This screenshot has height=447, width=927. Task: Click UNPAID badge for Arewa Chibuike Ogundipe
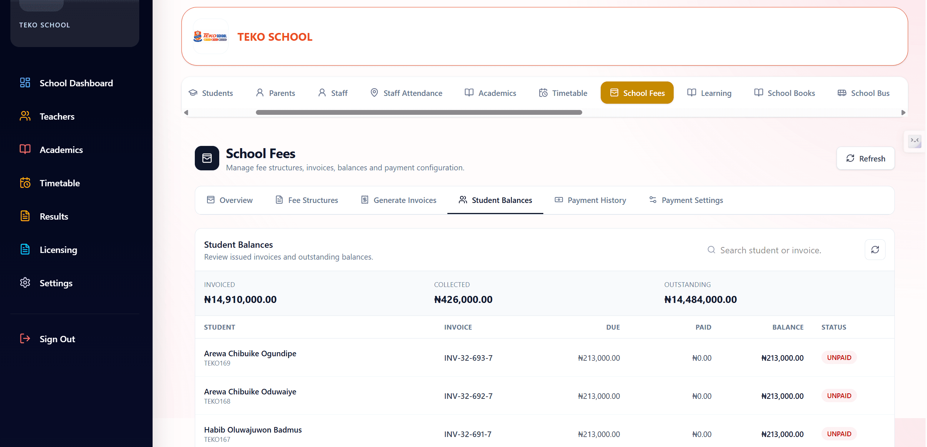(839, 358)
